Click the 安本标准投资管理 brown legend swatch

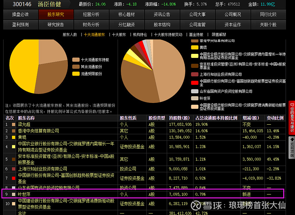pyautogui.click(x=195, y=66)
